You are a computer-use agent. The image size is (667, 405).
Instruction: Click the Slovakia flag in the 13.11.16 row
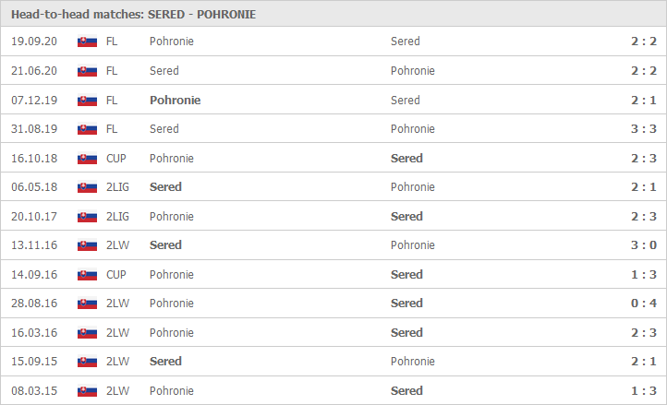tap(87, 245)
